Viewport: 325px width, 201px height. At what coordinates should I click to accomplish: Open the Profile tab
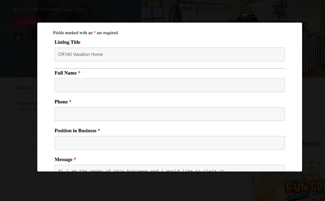[x=28, y=88]
